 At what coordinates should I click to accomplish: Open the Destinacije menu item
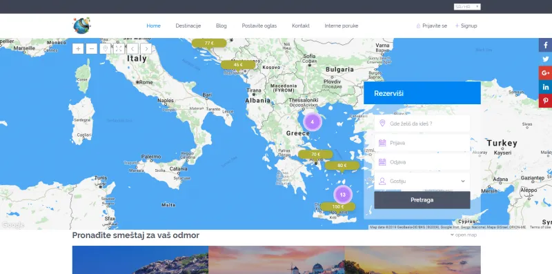point(188,26)
